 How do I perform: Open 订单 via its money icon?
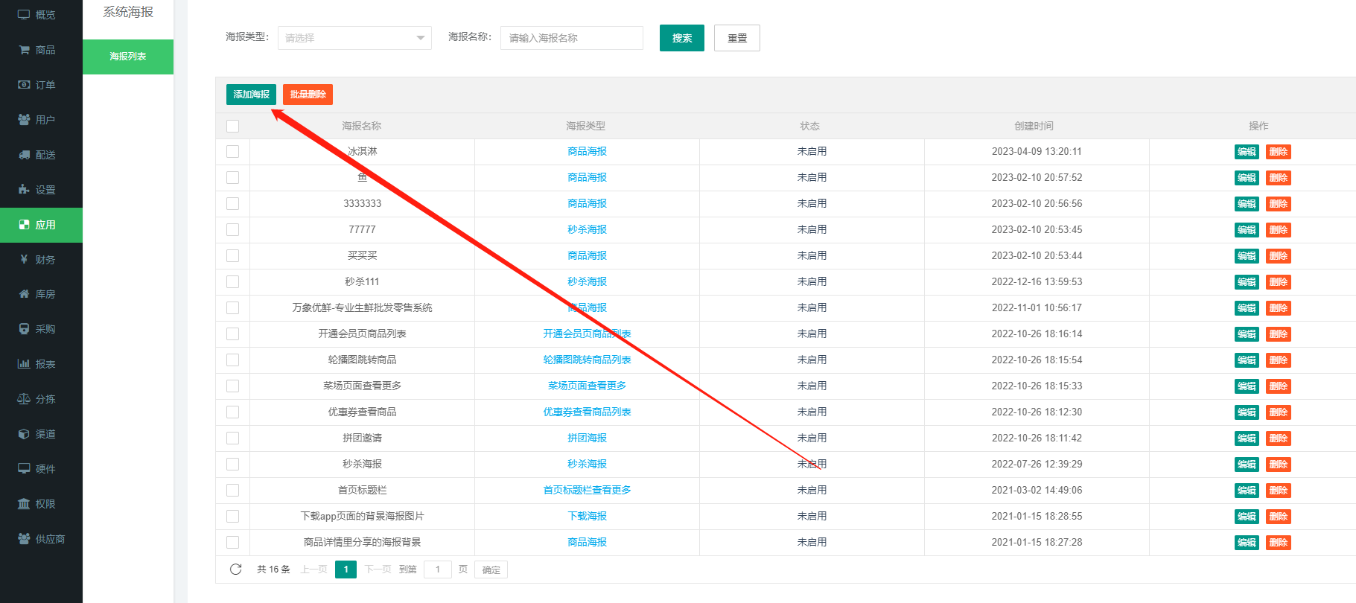click(x=24, y=85)
